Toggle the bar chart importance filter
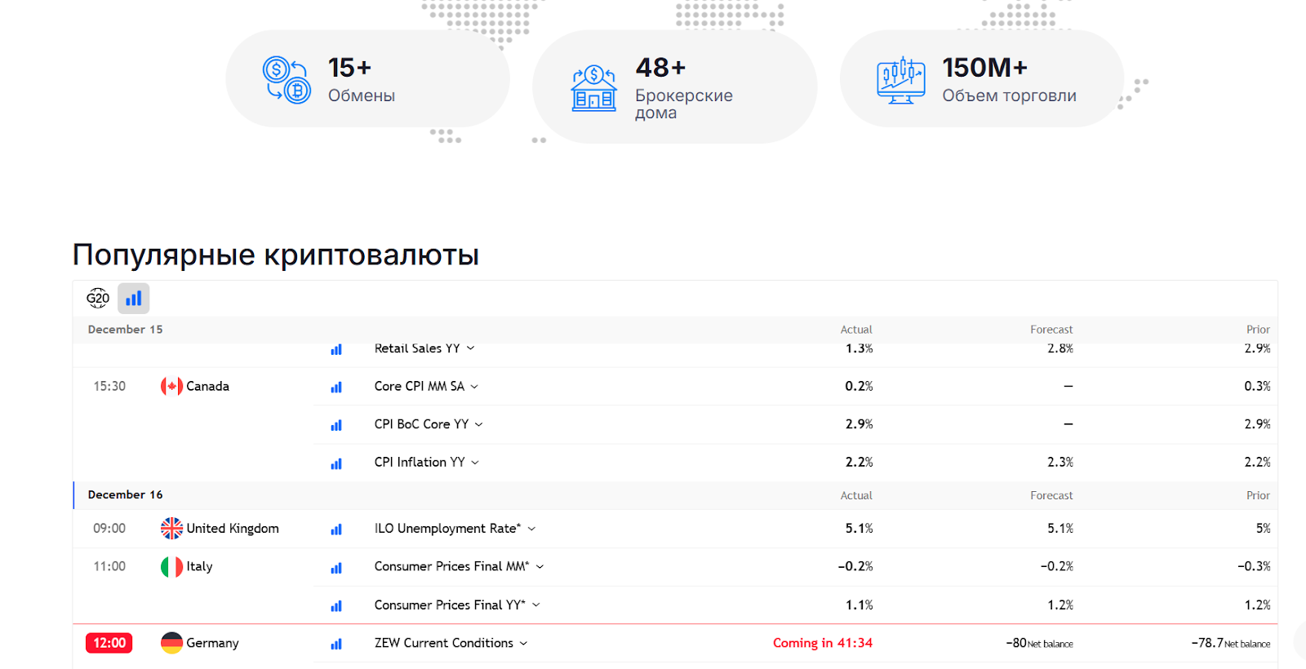The image size is (1306, 669). (x=134, y=299)
